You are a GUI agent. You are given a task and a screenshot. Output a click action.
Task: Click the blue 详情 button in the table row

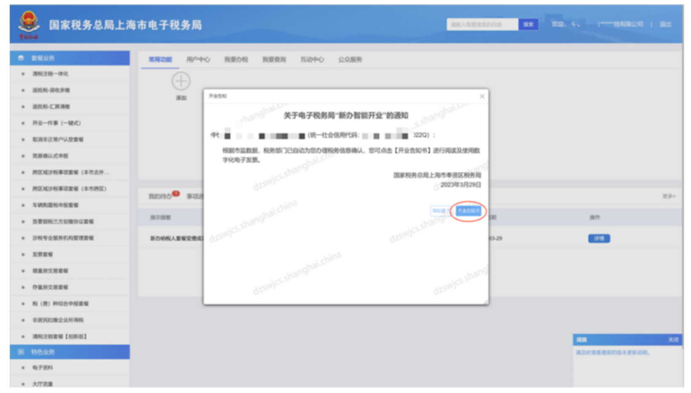599,239
